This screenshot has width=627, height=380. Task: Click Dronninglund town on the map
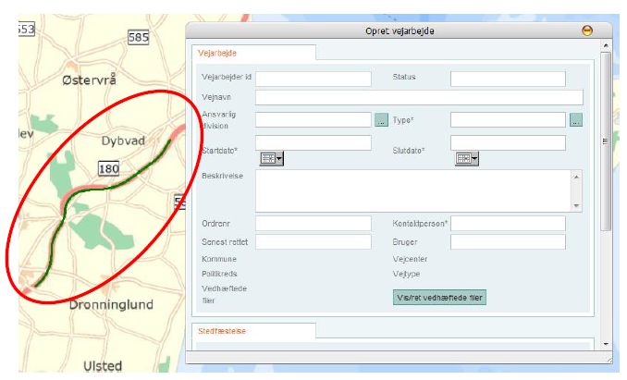click(x=102, y=305)
